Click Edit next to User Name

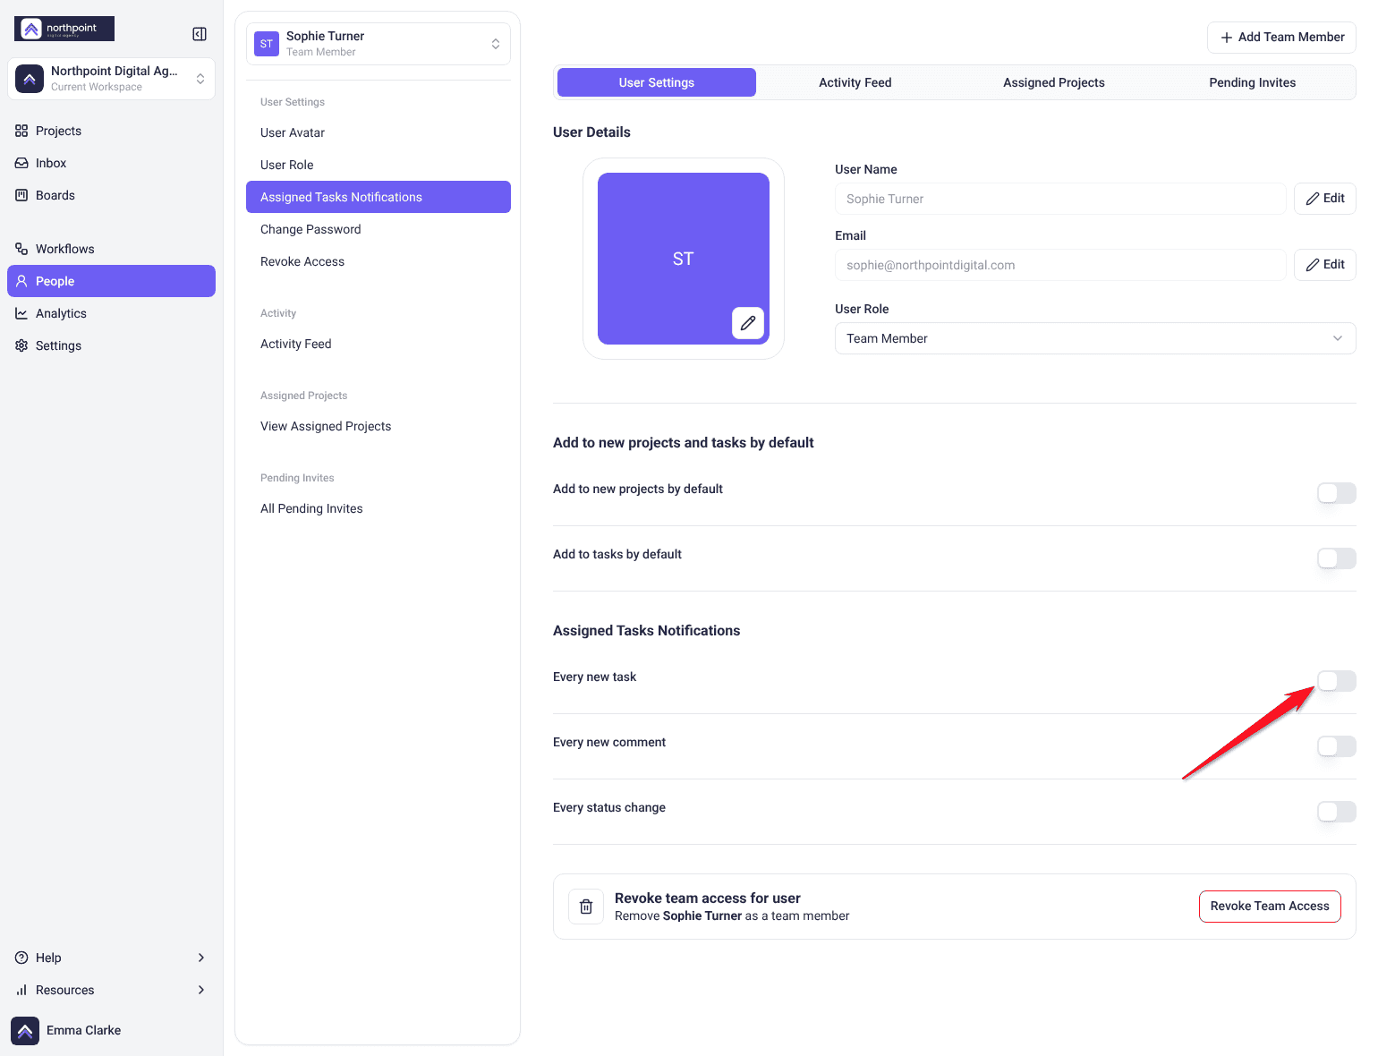click(x=1325, y=199)
